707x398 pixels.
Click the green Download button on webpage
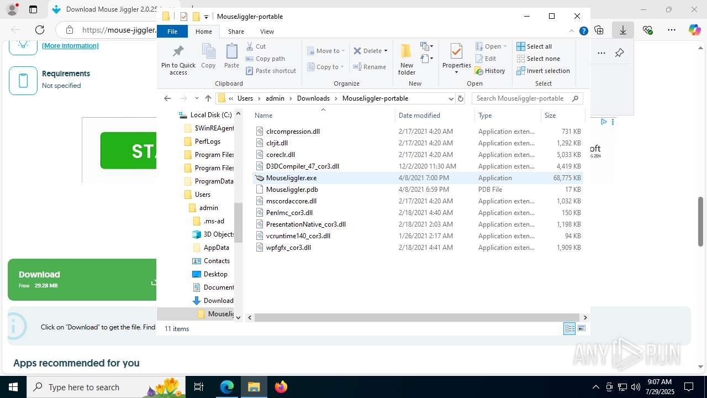[82, 280]
